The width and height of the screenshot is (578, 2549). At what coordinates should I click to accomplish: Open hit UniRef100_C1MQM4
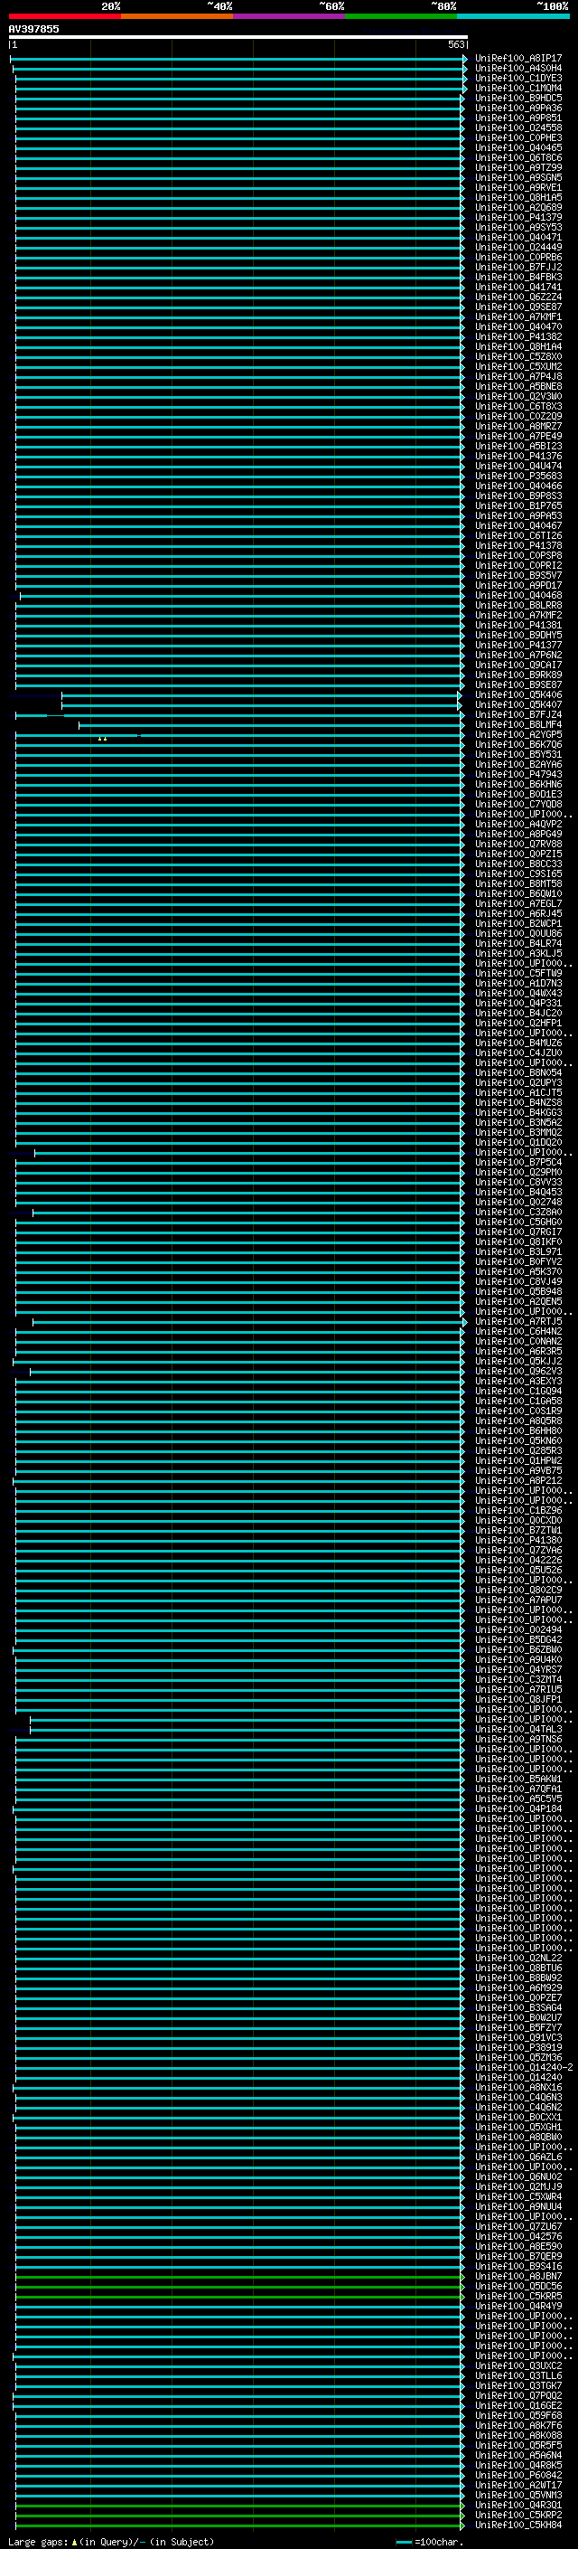coord(517,88)
